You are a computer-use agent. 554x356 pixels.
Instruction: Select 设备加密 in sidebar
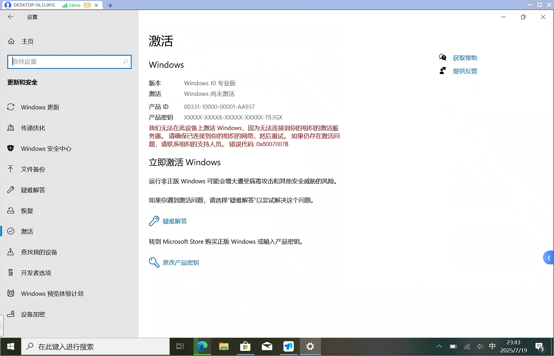click(x=33, y=314)
